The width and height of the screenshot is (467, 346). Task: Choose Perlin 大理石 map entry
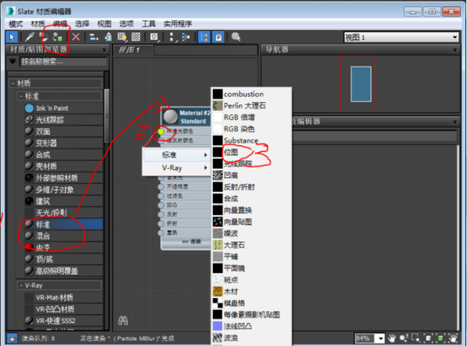(x=251, y=106)
